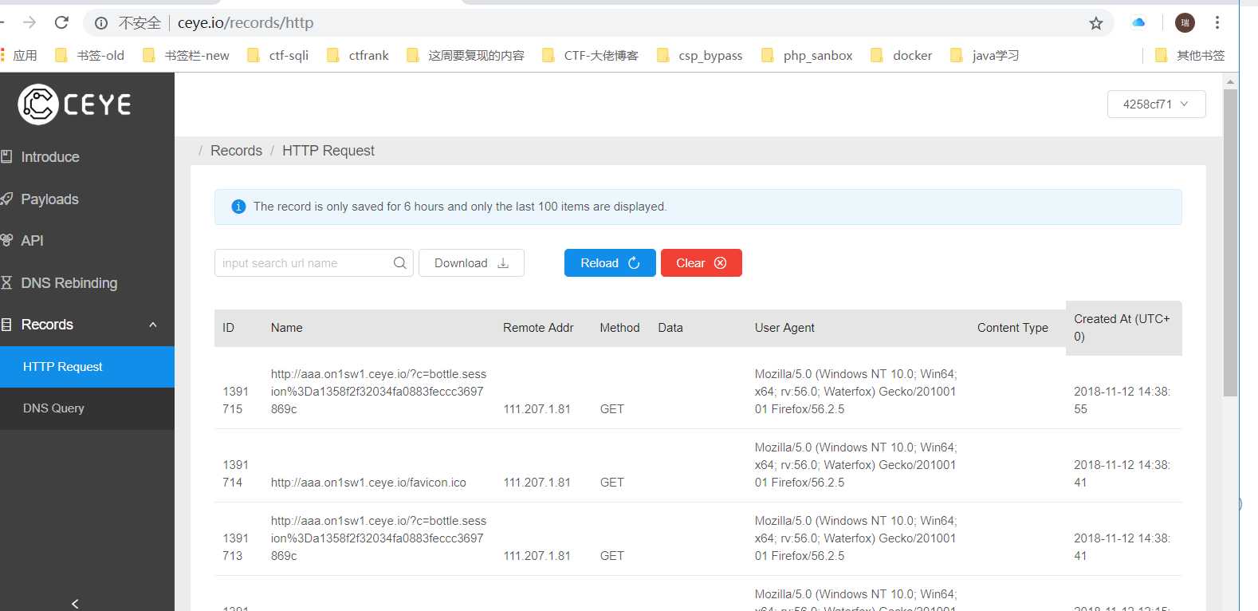Open the ctf-sqli bookmark folder

pos(277,55)
